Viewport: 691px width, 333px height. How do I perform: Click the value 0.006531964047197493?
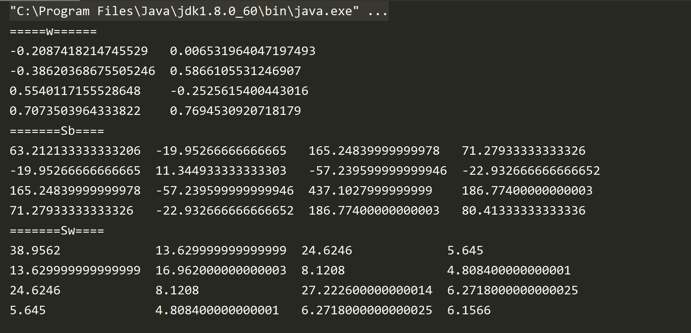point(243,51)
